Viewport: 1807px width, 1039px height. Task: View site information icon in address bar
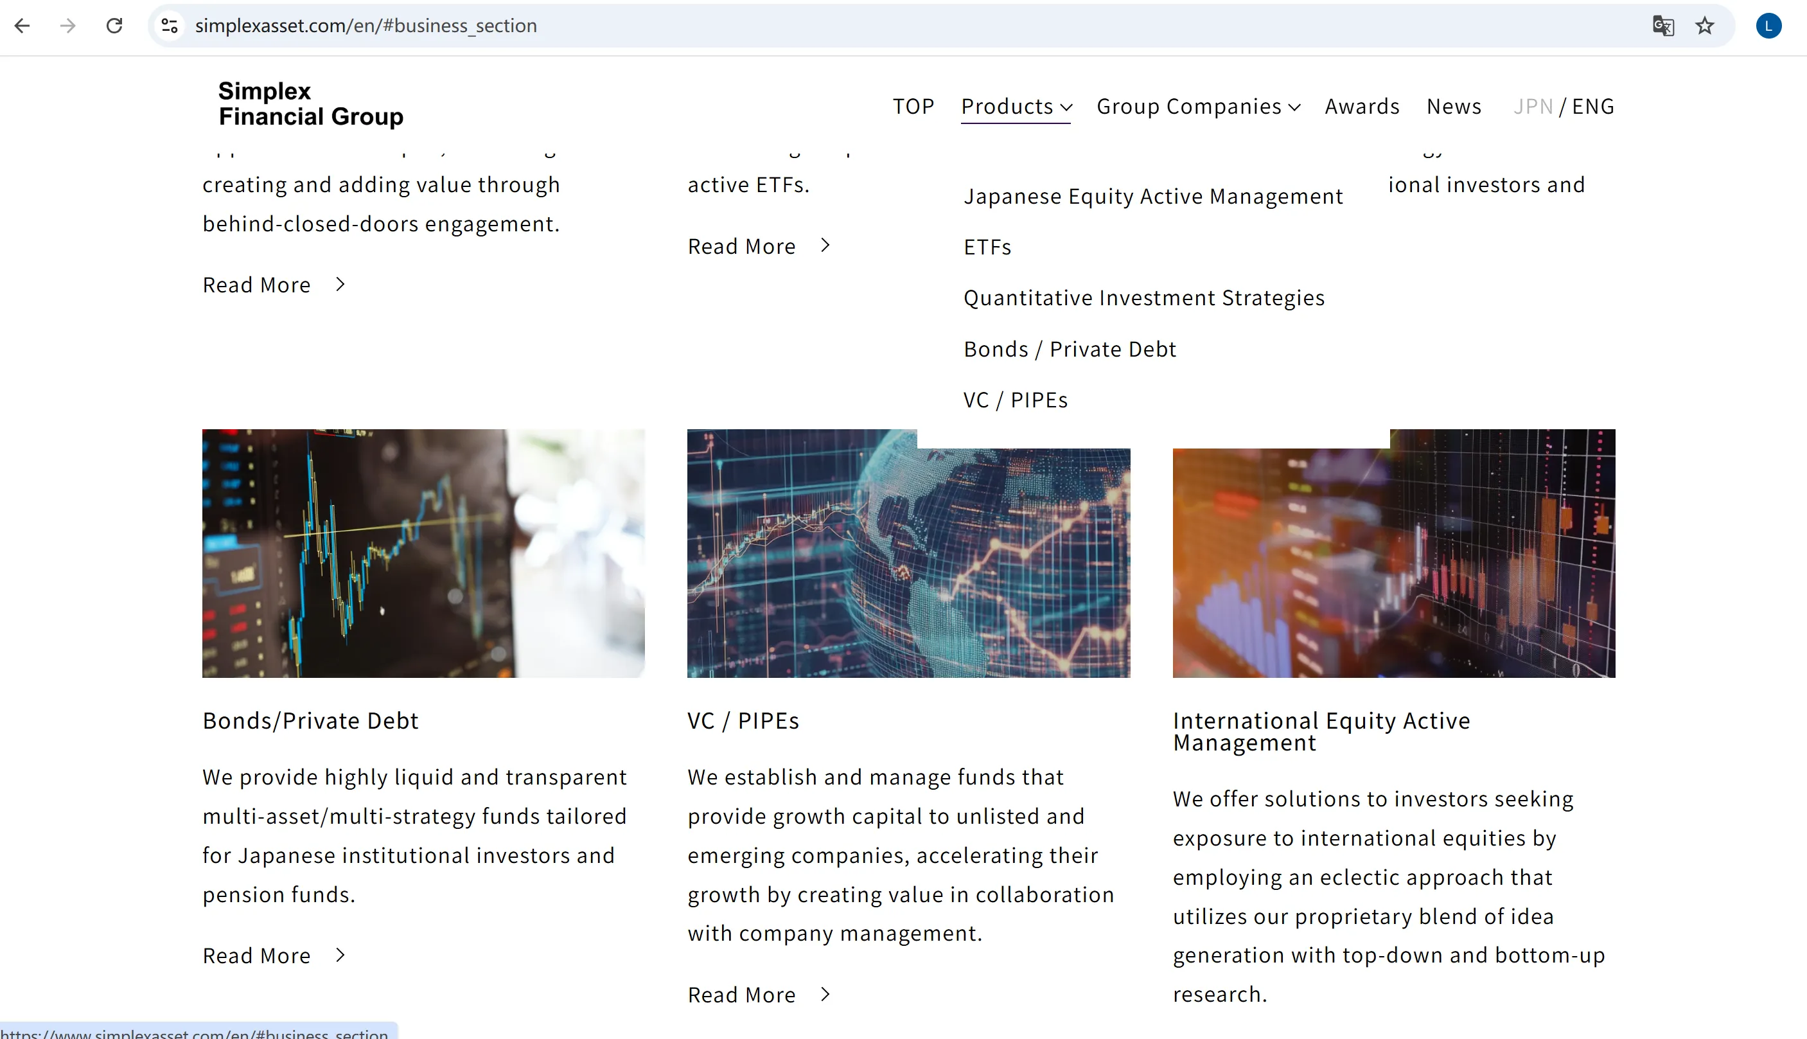[169, 26]
